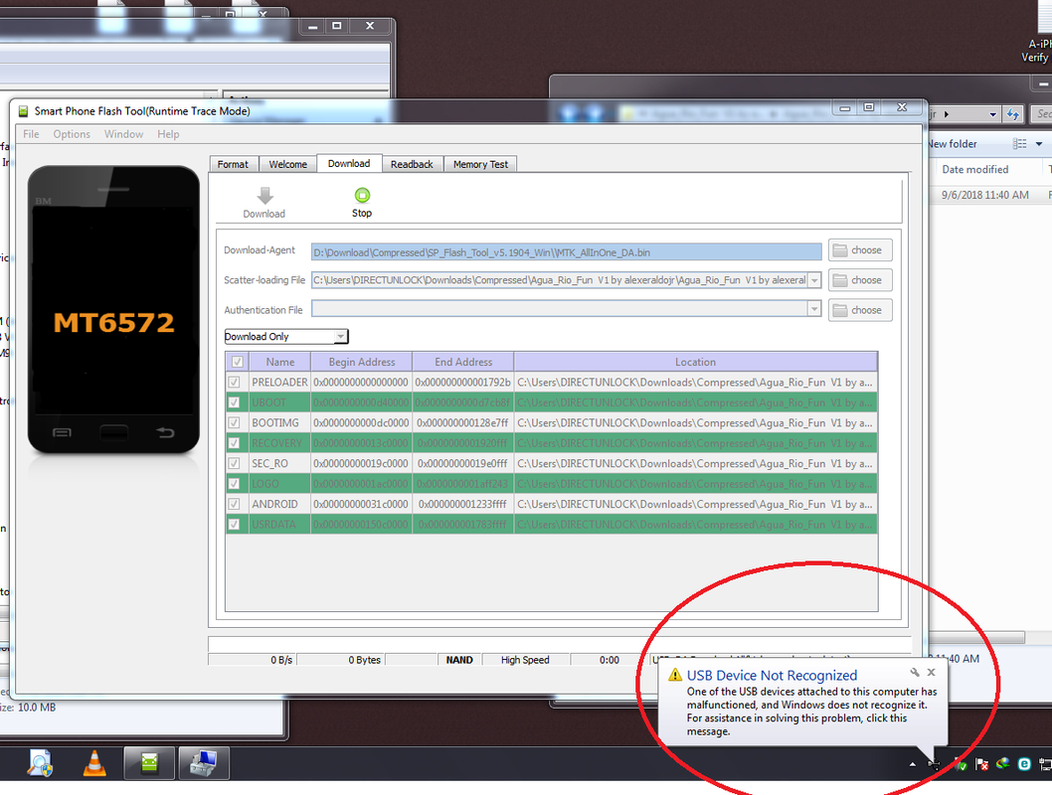Image resolution: width=1052 pixels, height=795 pixels.
Task: Select the Download tab
Action: click(349, 164)
